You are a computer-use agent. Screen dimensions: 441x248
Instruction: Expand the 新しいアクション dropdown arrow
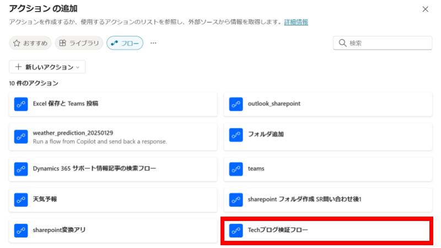(x=78, y=67)
